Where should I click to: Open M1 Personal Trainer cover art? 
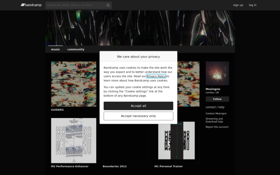[177, 140]
